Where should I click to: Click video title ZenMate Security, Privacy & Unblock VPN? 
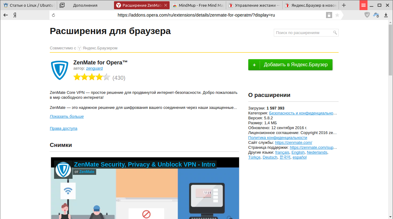click(144, 164)
